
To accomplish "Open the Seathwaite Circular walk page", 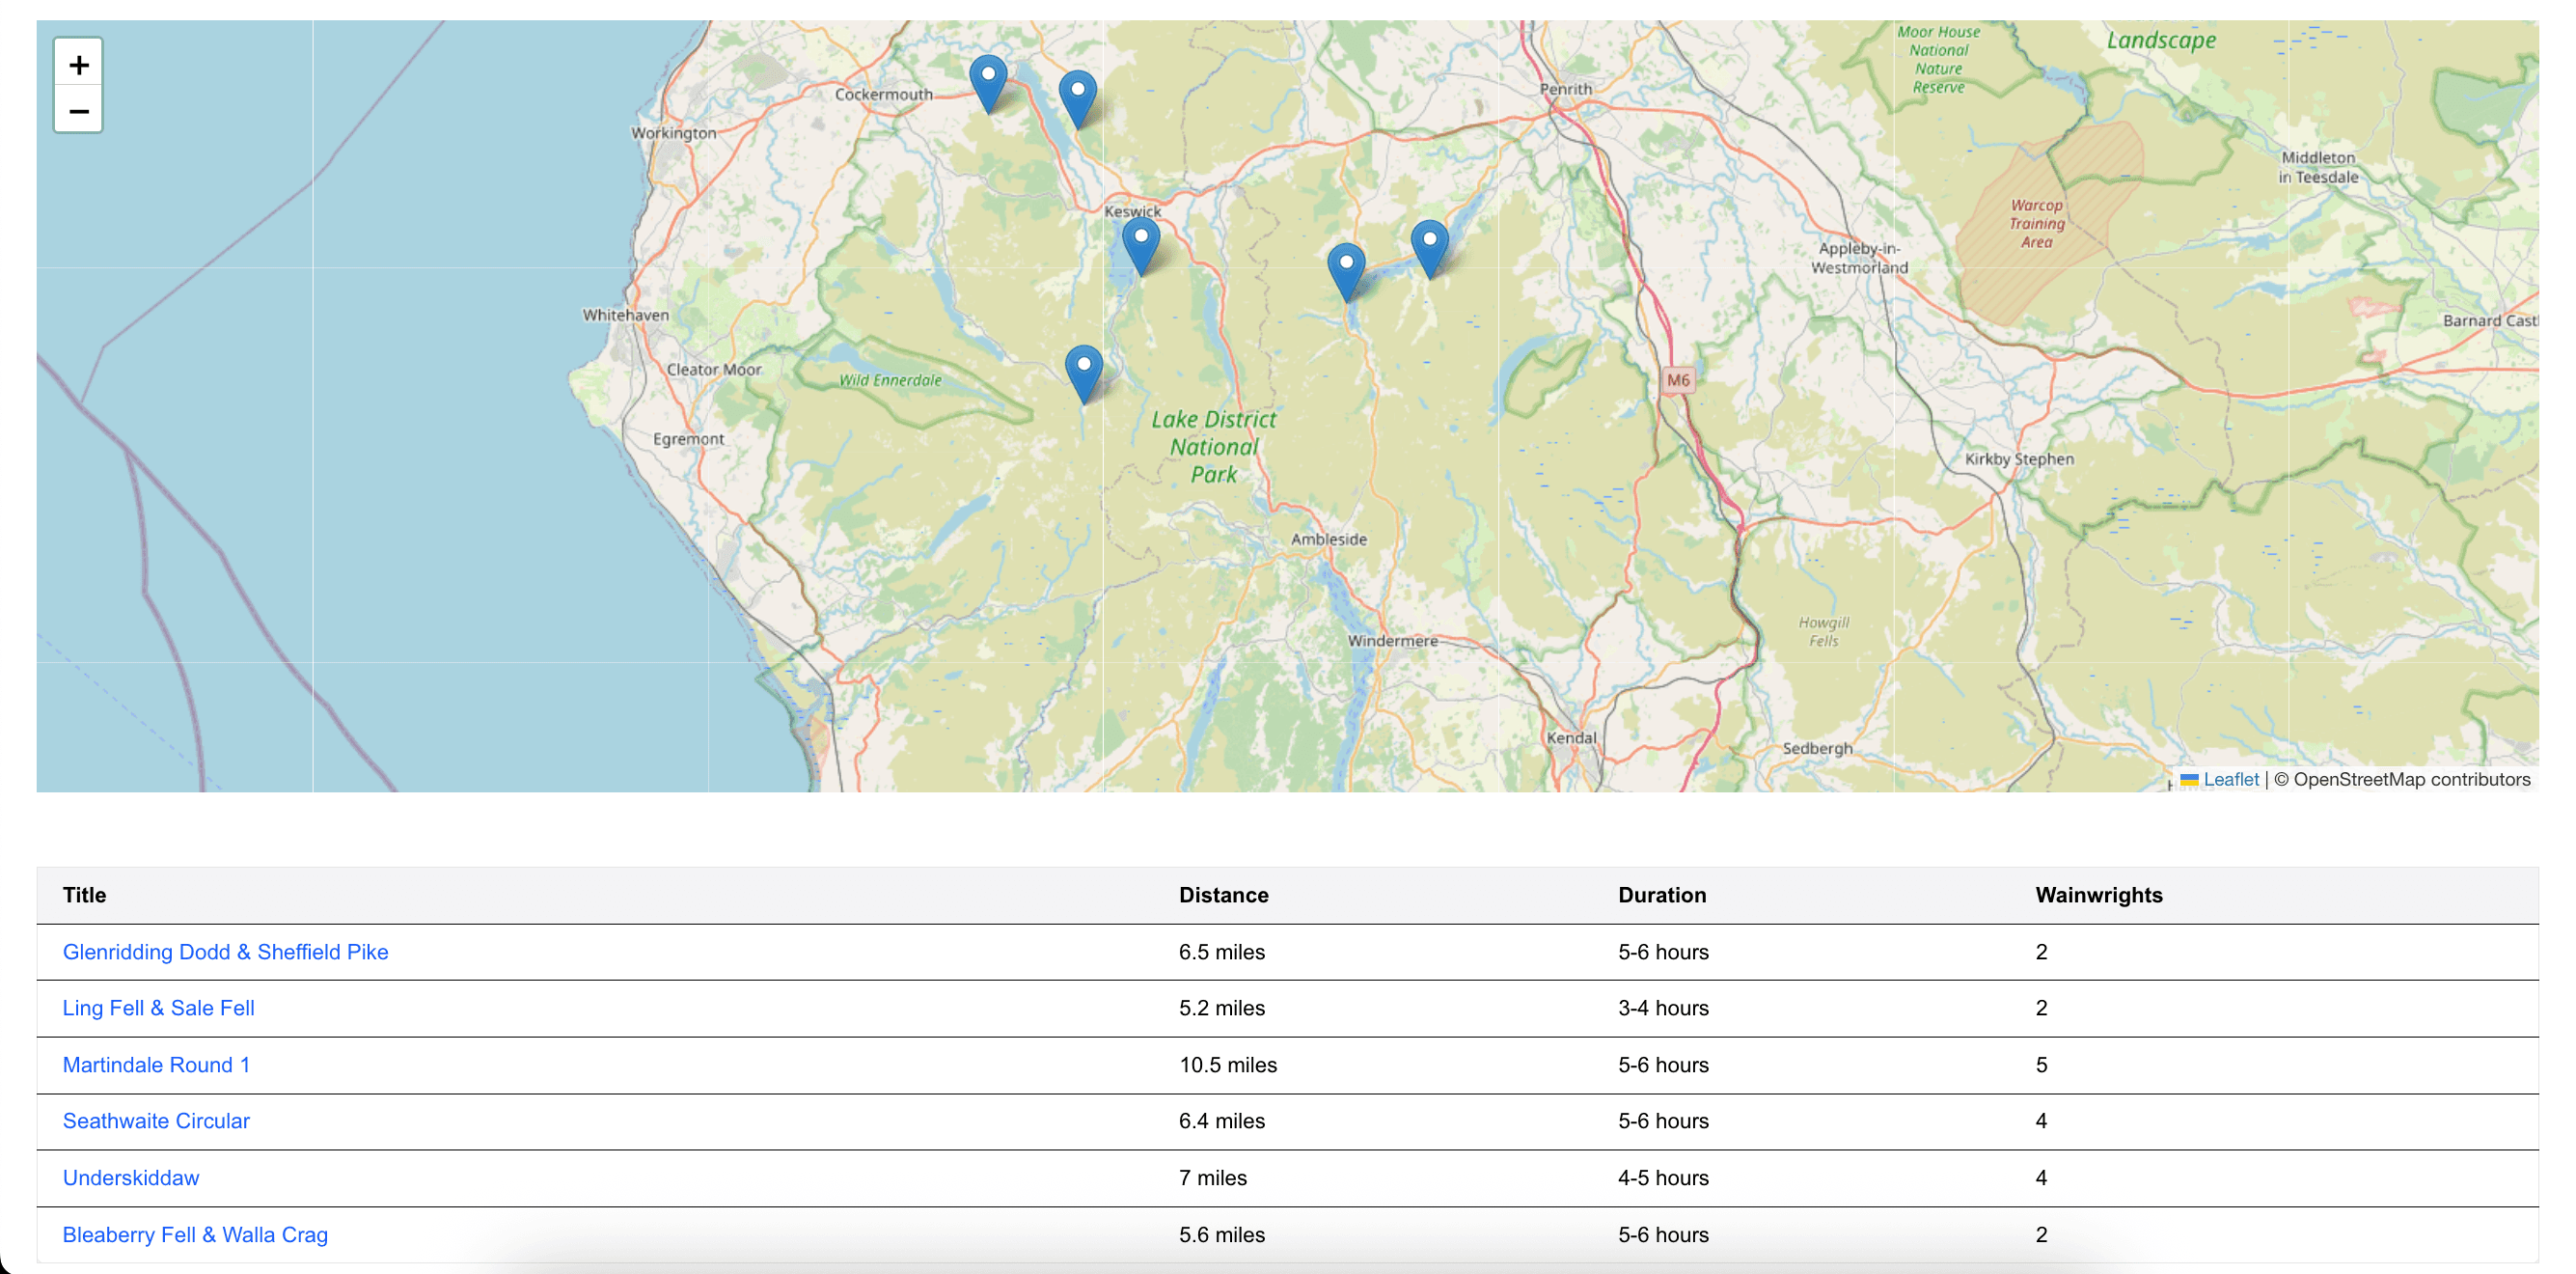I will tap(156, 1121).
